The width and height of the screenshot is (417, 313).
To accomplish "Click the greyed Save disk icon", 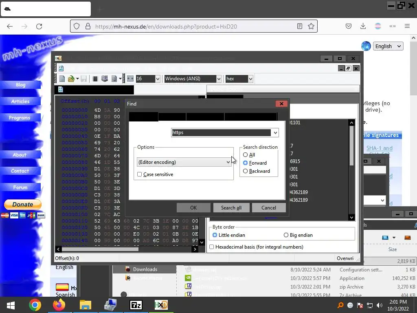I will tap(84, 79).
